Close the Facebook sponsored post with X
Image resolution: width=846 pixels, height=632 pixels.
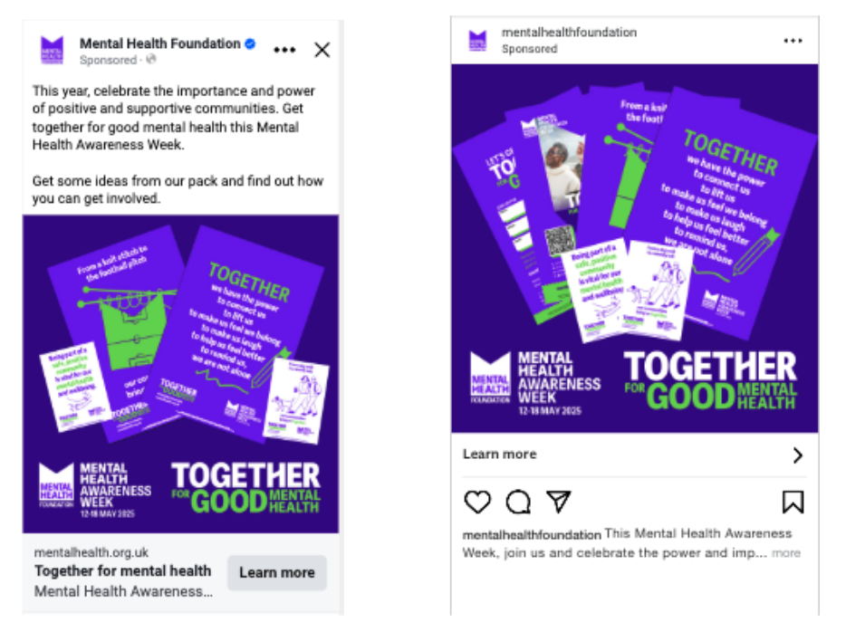coord(322,50)
